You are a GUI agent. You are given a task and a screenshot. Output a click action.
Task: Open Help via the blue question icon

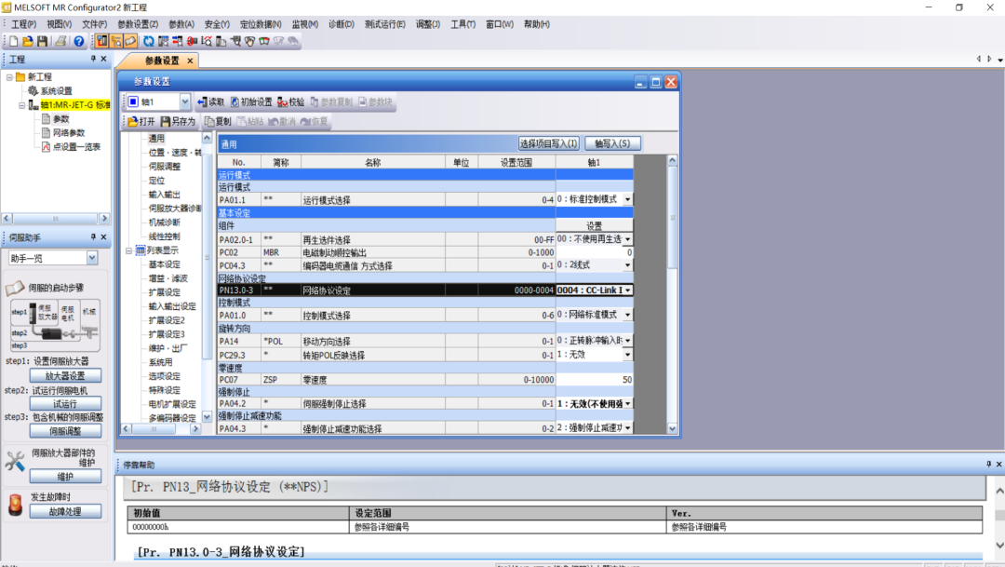79,41
